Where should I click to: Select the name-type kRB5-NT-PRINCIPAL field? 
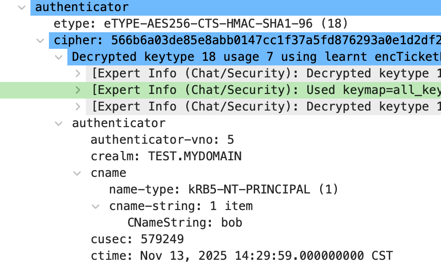tap(224, 190)
